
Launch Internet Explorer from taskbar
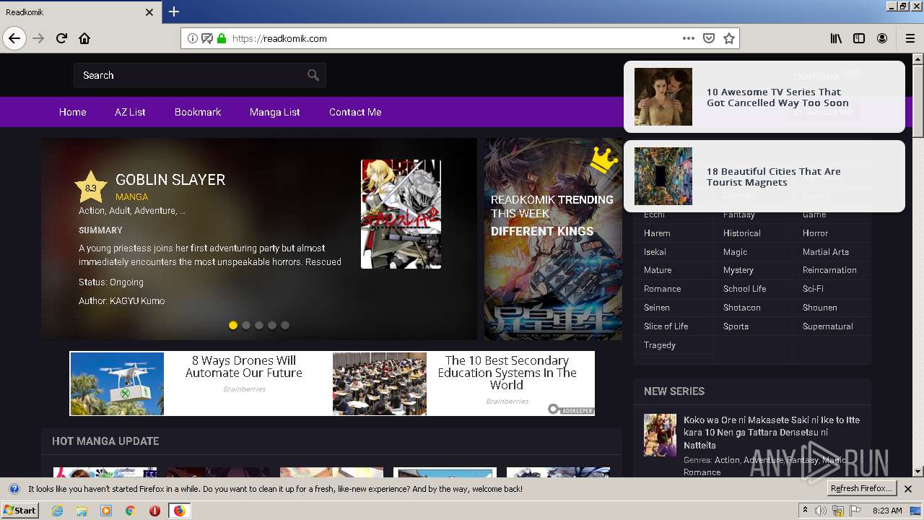pos(58,511)
